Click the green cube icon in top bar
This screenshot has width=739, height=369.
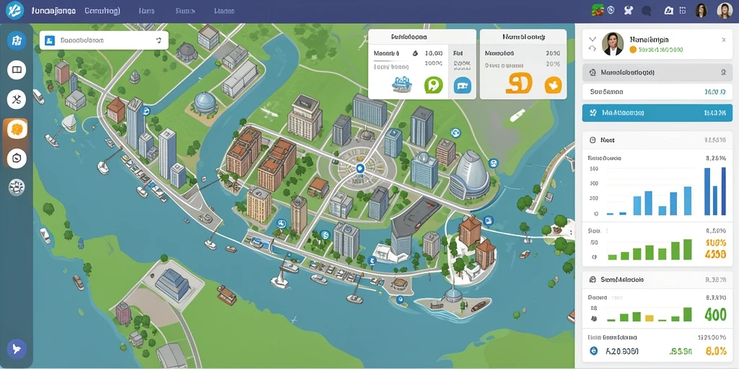(597, 10)
